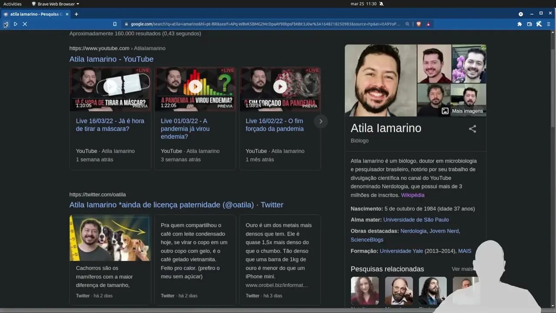This screenshot has width=556, height=313.
Task: Open the related search portrait of the bearded man with glasses
Action: click(399, 291)
